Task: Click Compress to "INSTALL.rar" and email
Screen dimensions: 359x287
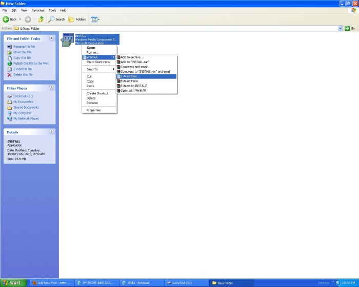Action: click(147, 72)
